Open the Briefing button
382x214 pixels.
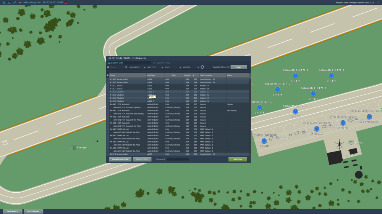click(238, 159)
